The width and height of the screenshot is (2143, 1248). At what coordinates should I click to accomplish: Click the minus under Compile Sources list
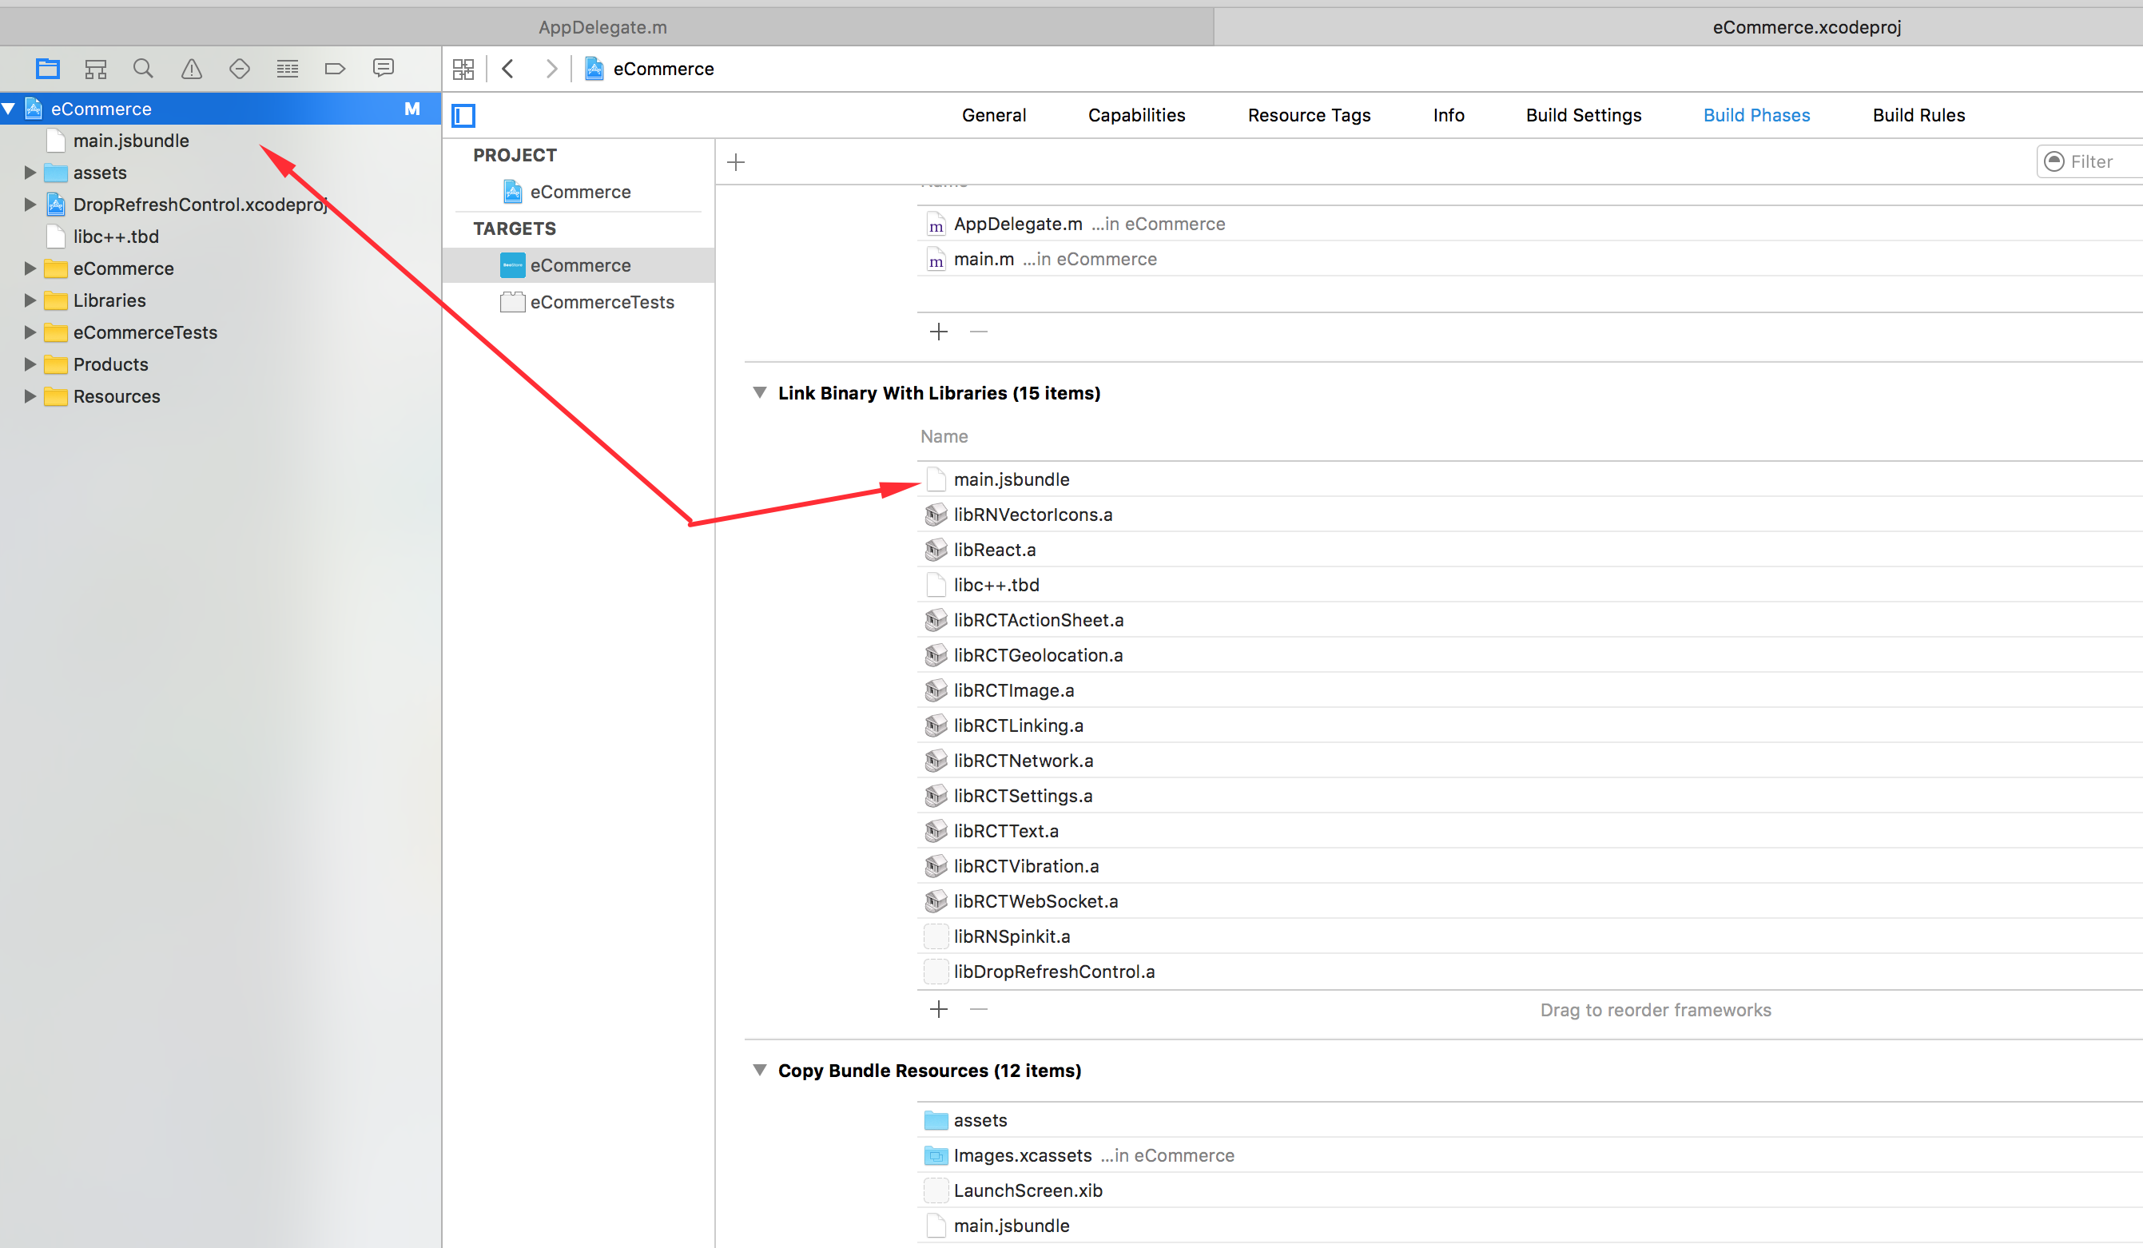[979, 331]
